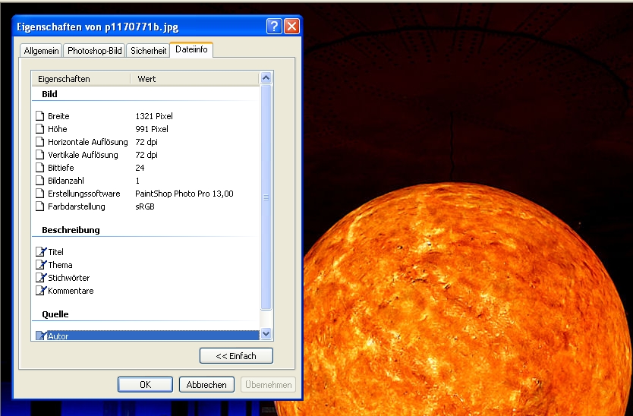
Task: Click the Beschreibung section heading
Action: [71, 230]
